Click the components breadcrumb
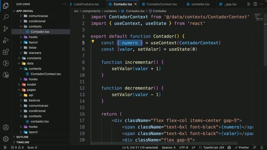This screenshot has height=150, width=267. tap(91, 11)
